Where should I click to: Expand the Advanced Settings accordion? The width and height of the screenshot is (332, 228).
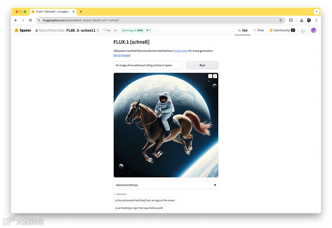166,185
